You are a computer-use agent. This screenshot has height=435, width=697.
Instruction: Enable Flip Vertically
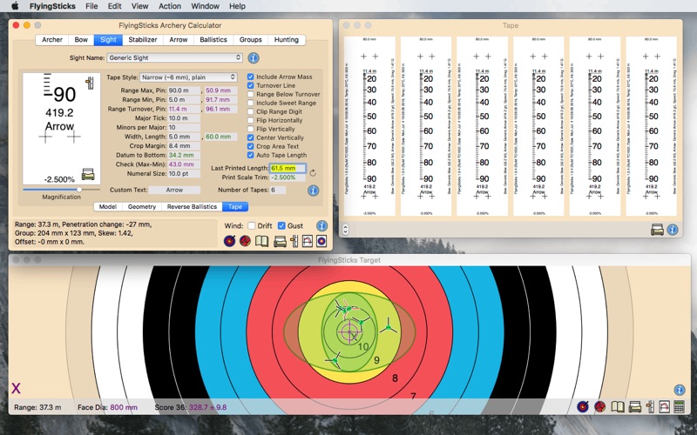click(x=251, y=129)
